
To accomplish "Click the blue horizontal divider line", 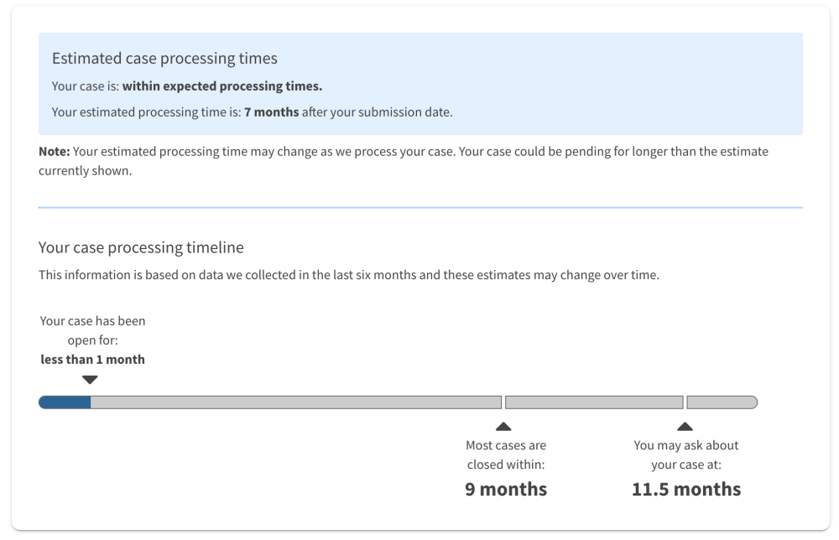I will (420, 207).
